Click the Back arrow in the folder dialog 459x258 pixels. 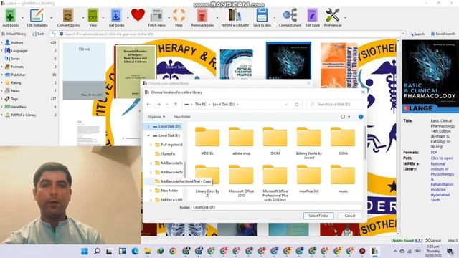point(148,105)
